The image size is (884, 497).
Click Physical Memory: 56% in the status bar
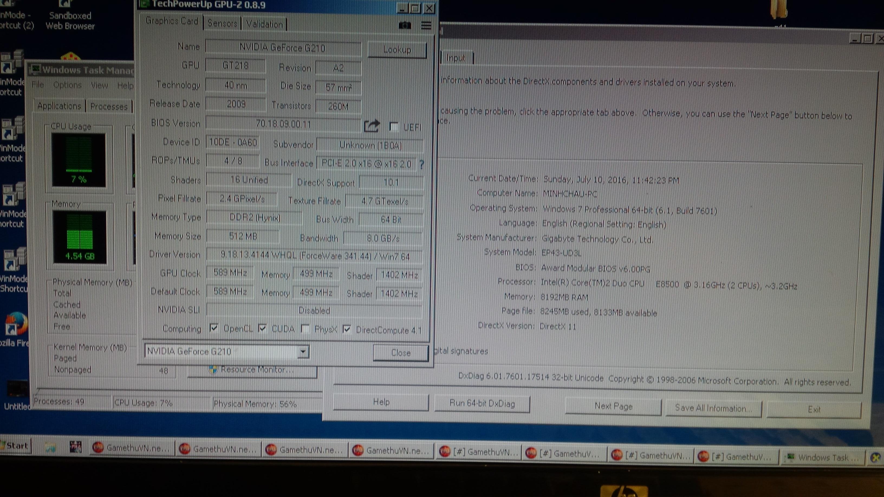tap(255, 404)
